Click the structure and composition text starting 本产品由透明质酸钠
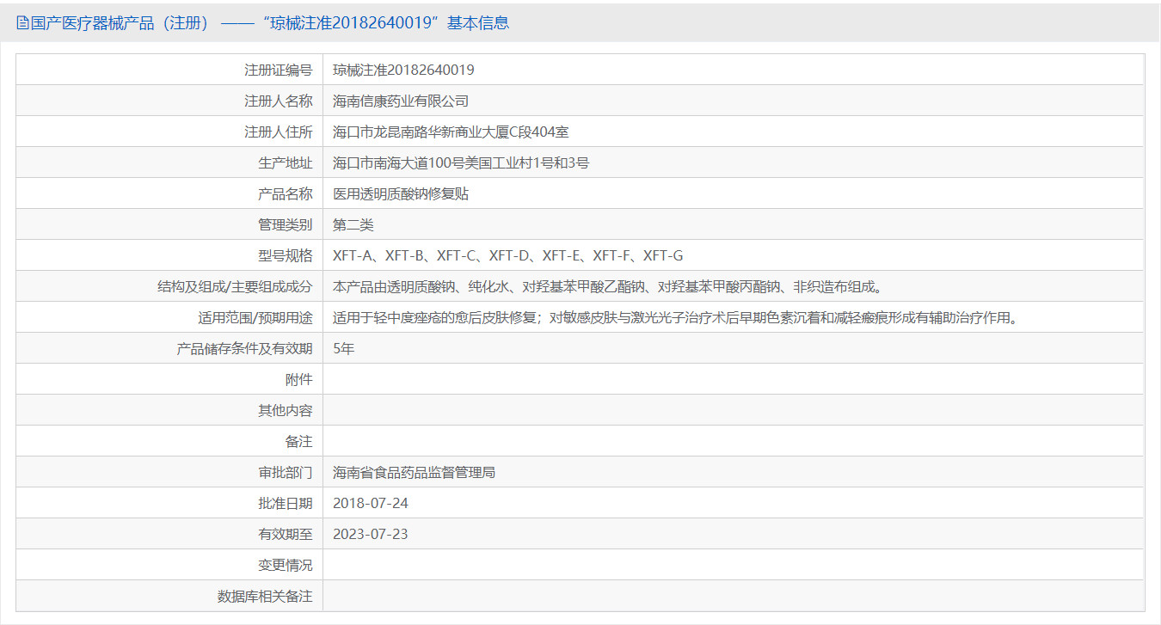 tap(607, 286)
